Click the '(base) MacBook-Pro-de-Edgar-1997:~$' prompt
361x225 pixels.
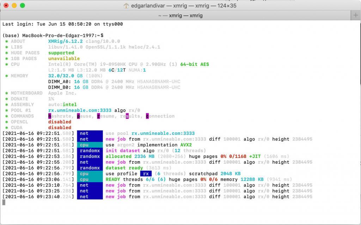pyautogui.click(x=53, y=36)
